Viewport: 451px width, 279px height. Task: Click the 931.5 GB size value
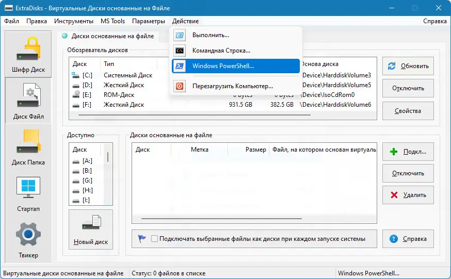[240, 105]
